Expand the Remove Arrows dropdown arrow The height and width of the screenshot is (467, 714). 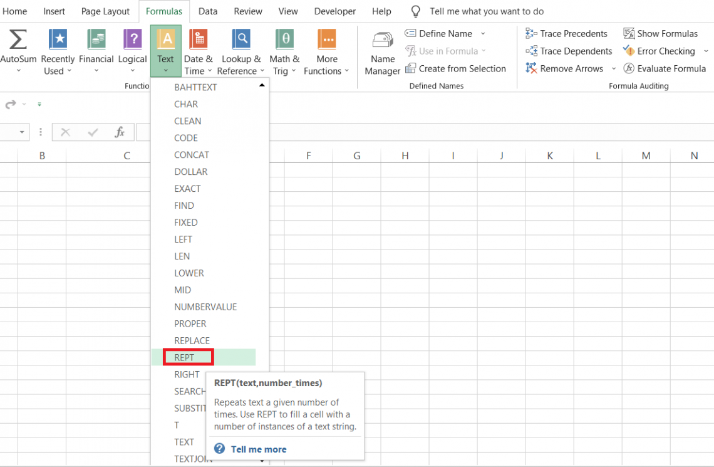pos(614,69)
